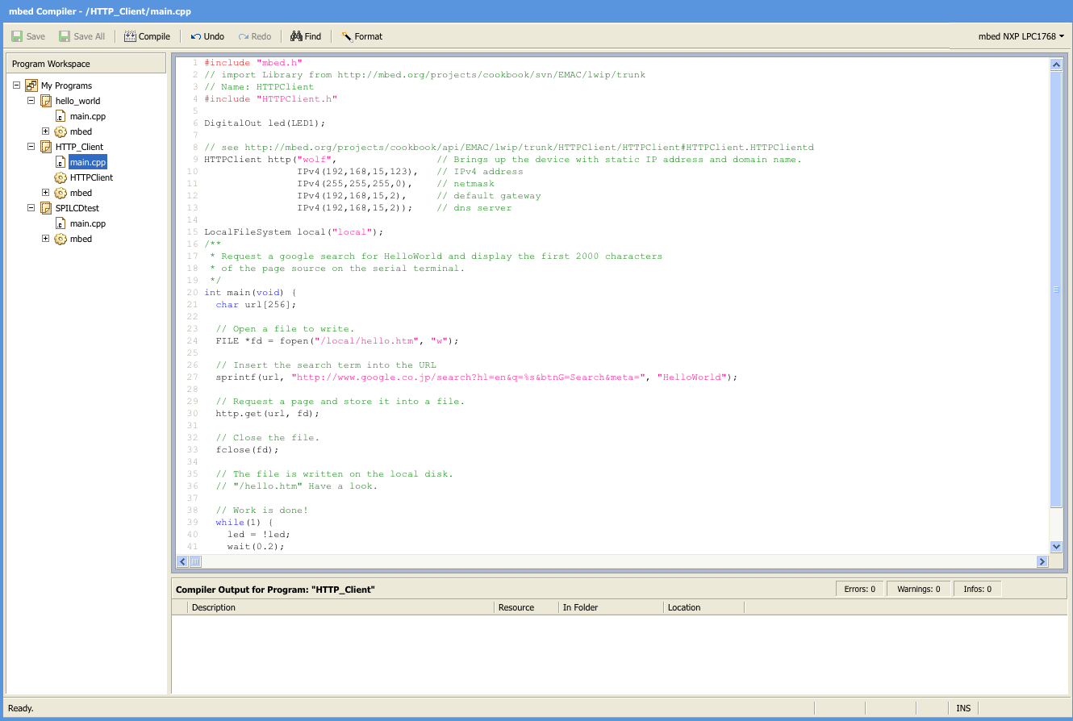Collapse the hello_world program node
The image size is (1073, 721).
pos(31,101)
